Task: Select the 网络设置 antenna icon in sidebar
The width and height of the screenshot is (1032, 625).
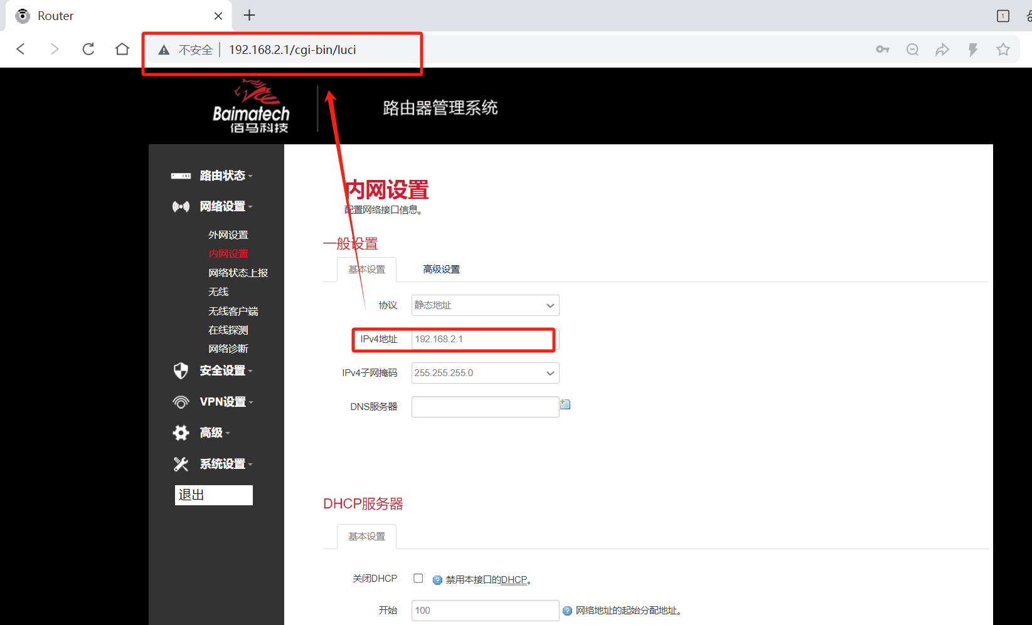Action: pos(181,206)
